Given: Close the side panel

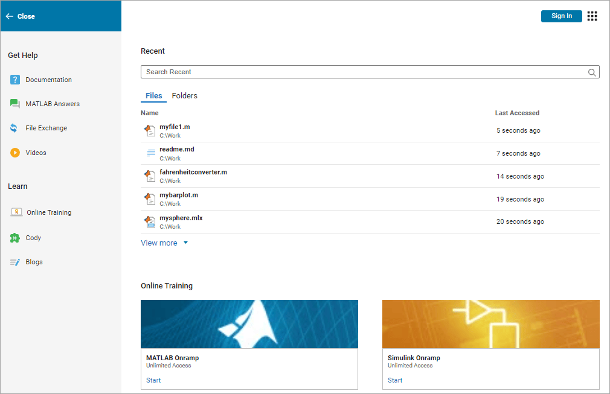Looking at the screenshot, I should click(x=20, y=16).
